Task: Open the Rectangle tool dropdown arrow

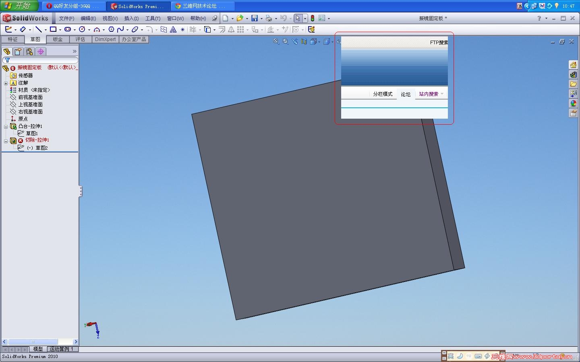Action: (x=60, y=30)
